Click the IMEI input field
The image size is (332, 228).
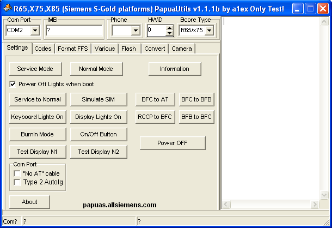(74, 31)
